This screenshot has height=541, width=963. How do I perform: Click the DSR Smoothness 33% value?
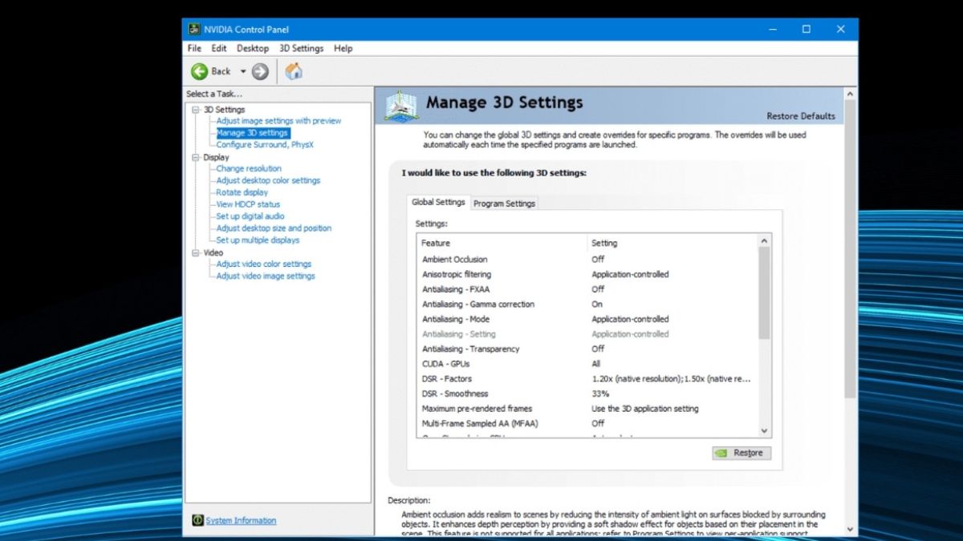[x=600, y=394]
